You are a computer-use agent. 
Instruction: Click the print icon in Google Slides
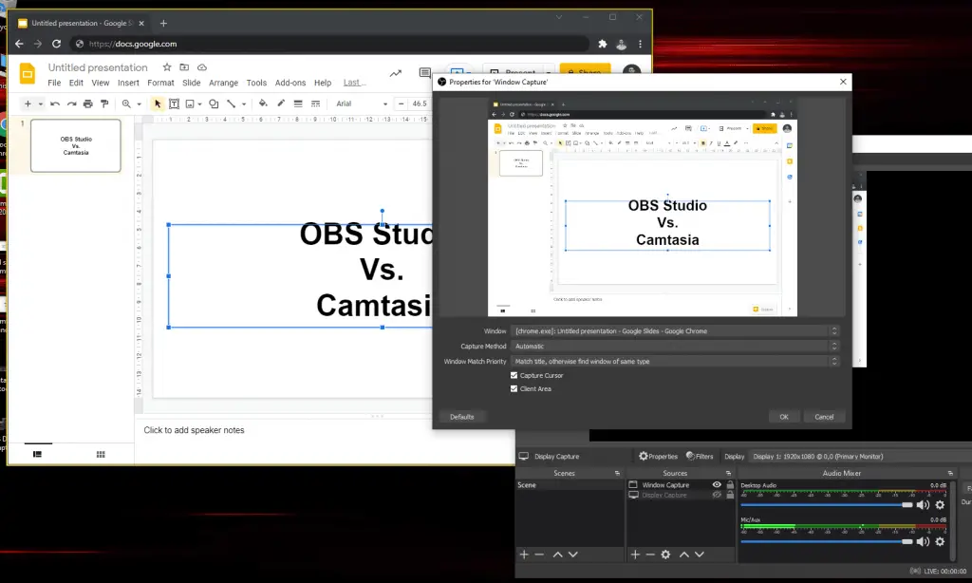[x=88, y=103]
